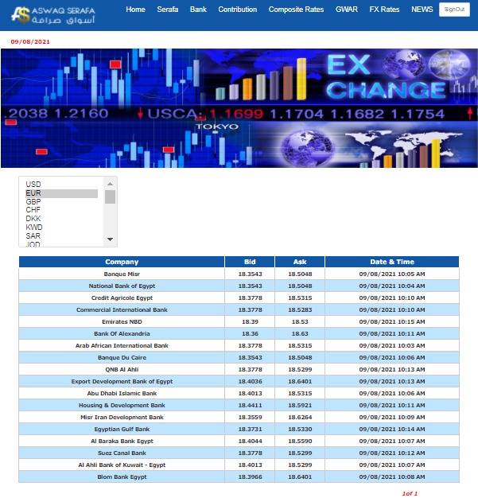
Task: Open the Home menu item
Action: coord(135,10)
